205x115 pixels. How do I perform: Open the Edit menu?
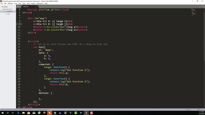coord(5,4)
